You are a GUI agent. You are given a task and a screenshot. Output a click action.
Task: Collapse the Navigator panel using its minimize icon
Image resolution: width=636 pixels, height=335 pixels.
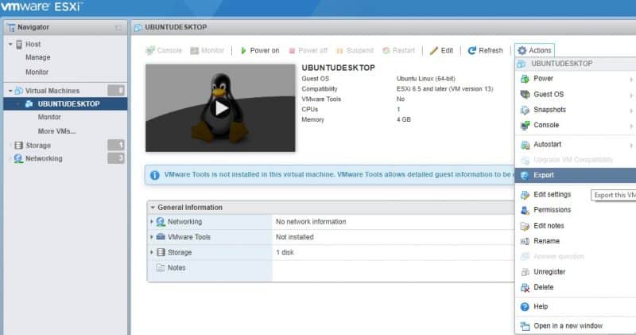click(118, 27)
